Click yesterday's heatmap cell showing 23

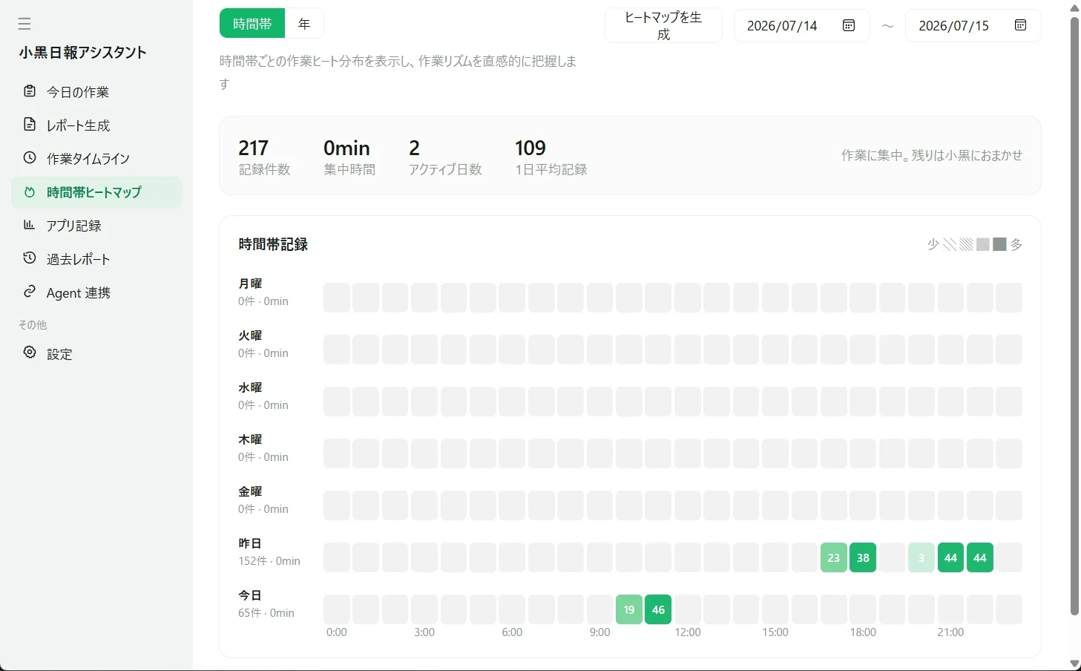coord(834,557)
